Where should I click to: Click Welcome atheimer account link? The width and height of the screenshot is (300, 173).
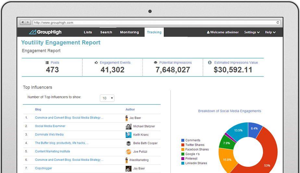[223, 32]
